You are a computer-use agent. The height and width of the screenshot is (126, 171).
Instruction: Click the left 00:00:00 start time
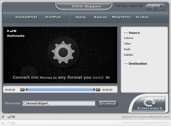10,90
